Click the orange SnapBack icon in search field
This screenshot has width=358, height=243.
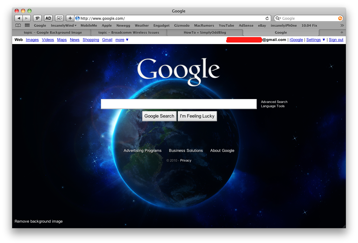[x=340, y=18]
